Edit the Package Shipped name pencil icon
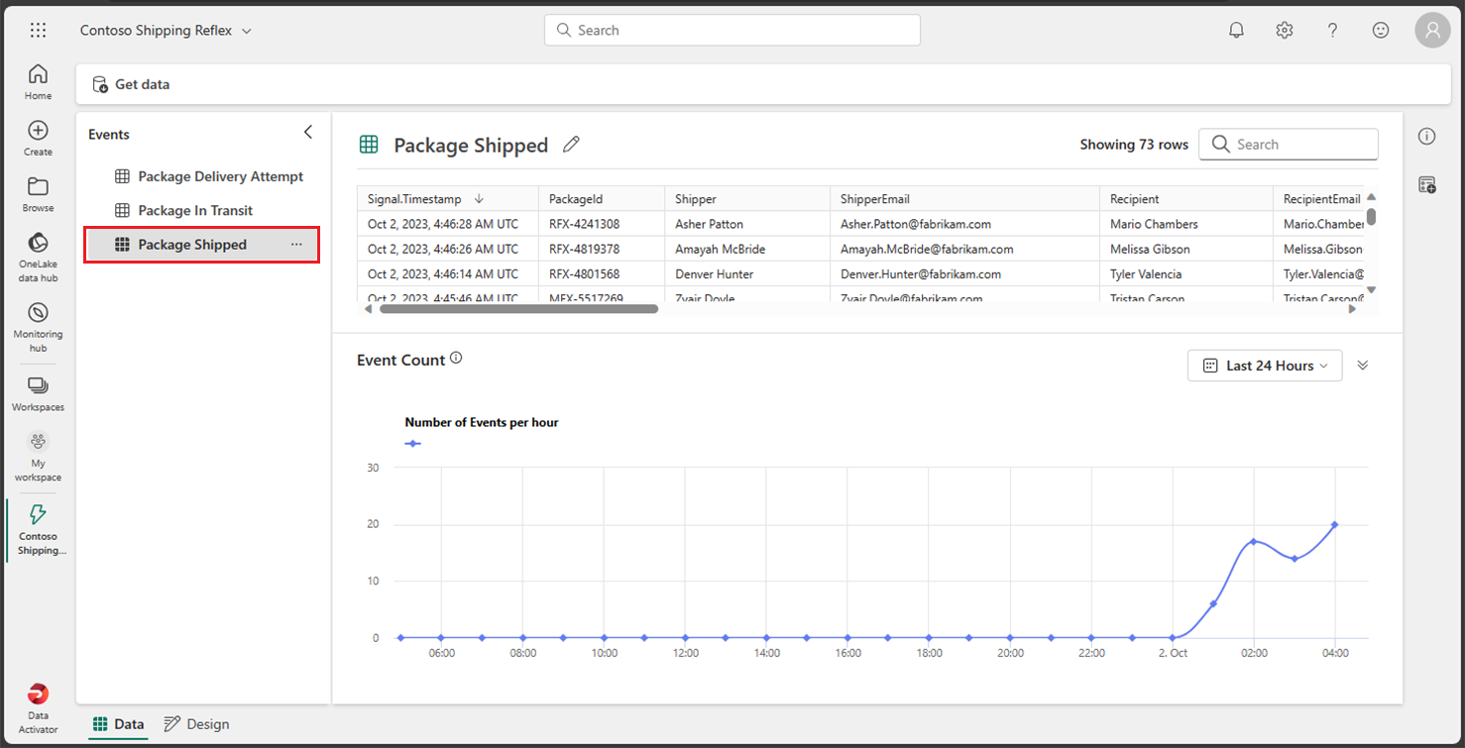 [x=571, y=145]
